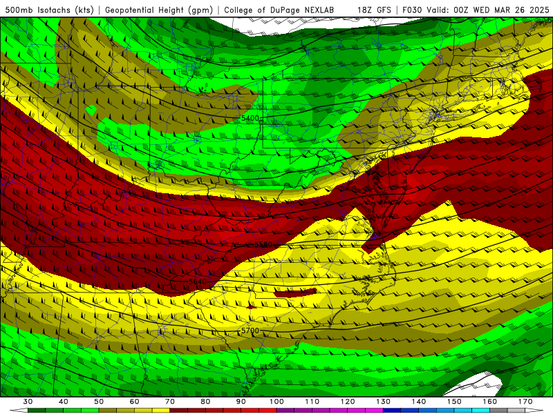Screen dimensions: 553x414
Task: Click the legend value 90
Action: point(241,402)
